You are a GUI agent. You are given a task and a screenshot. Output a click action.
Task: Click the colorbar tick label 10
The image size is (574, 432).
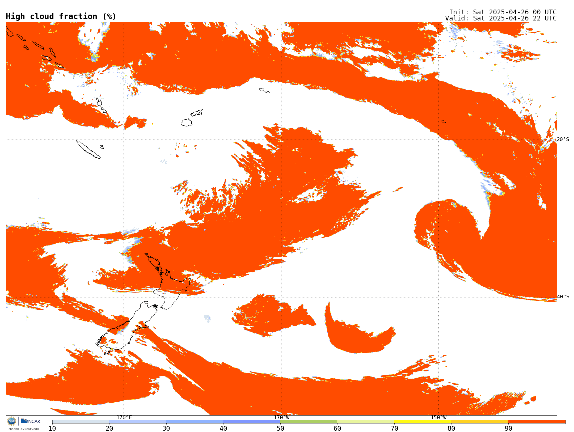pos(52,428)
